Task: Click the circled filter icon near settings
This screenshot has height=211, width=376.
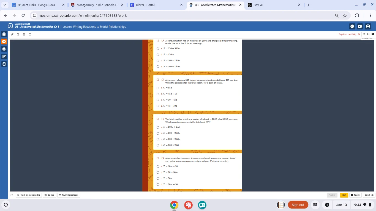Action: 364,34
